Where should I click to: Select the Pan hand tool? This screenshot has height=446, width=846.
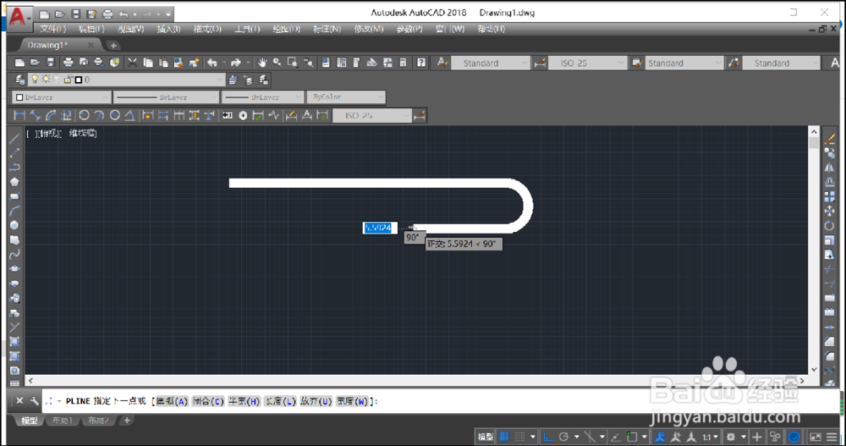[262, 63]
